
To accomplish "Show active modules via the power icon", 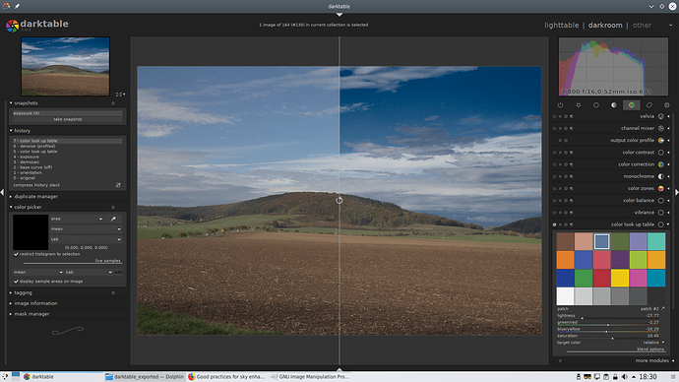I will pyautogui.click(x=560, y=105).
